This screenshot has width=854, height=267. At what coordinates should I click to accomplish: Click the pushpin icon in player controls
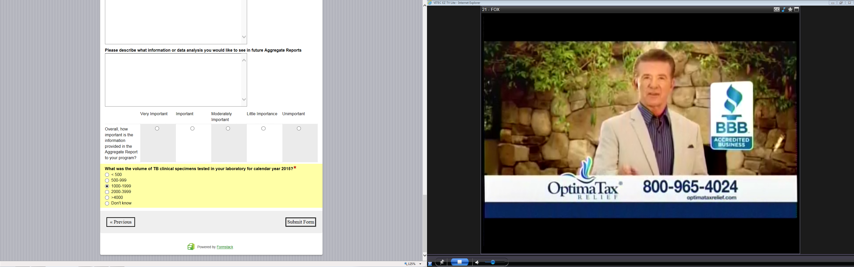[441, 262]
